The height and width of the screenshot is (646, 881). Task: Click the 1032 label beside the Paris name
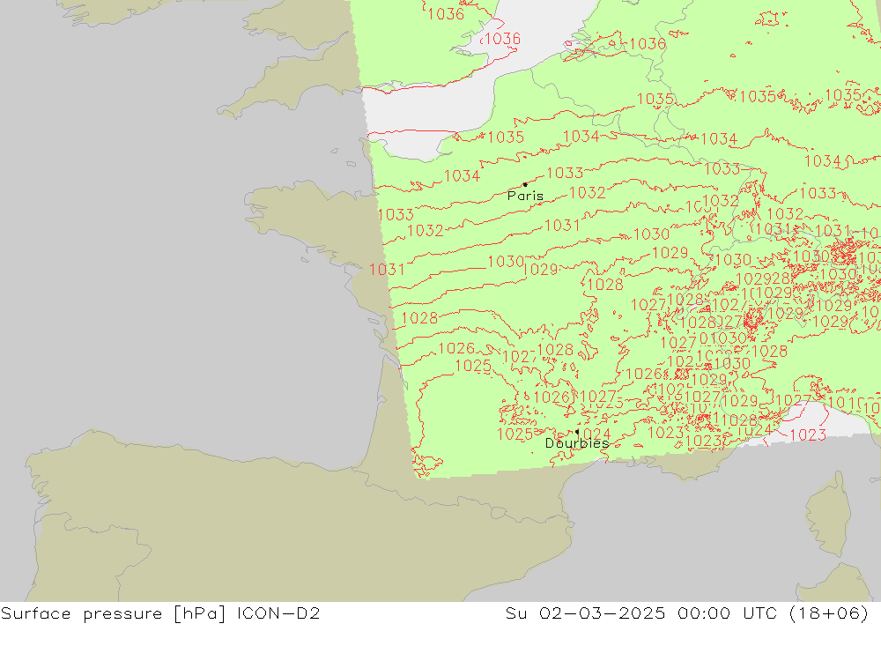(x=587, y=193)
